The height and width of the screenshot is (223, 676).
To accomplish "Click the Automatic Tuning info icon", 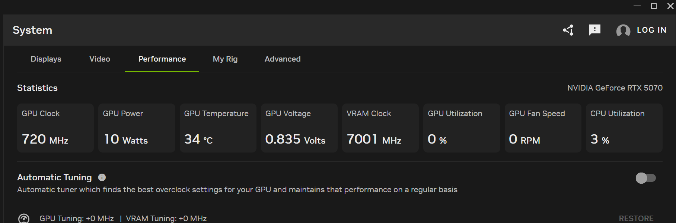I will coord(102,177).
